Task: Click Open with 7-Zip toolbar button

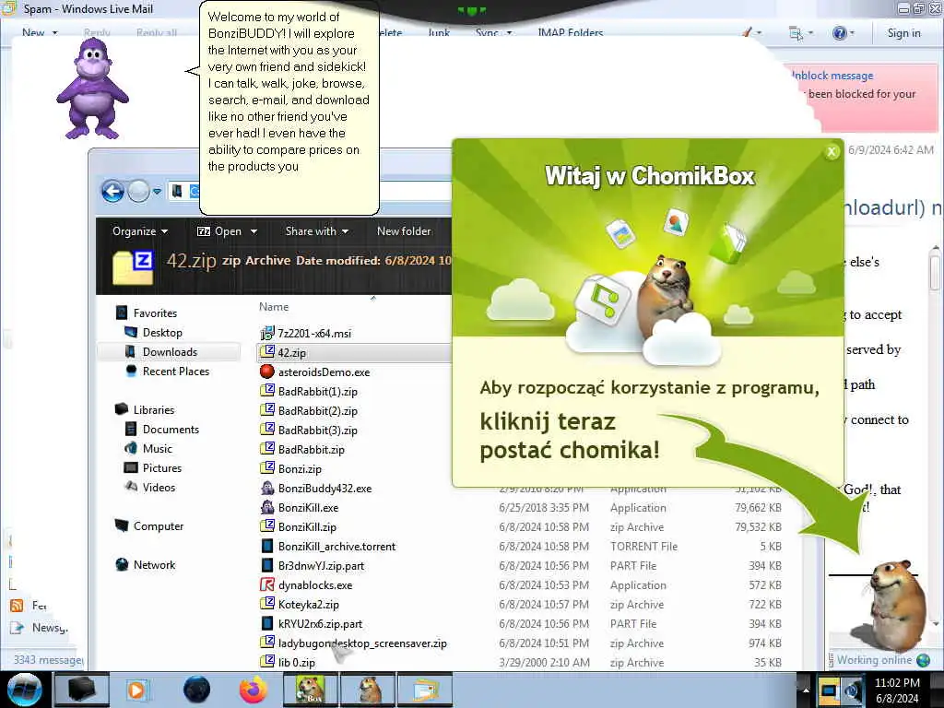Action: [219, 231]
